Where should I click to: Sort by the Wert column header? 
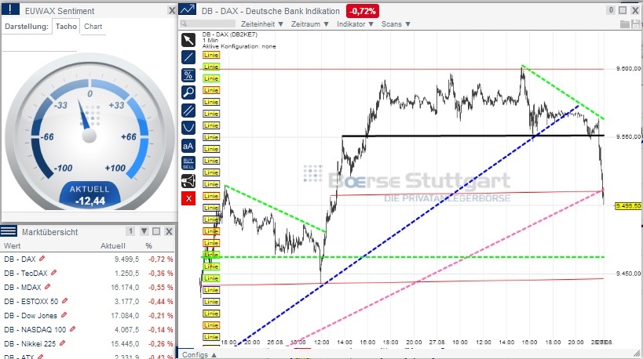[x=13, y=245]
